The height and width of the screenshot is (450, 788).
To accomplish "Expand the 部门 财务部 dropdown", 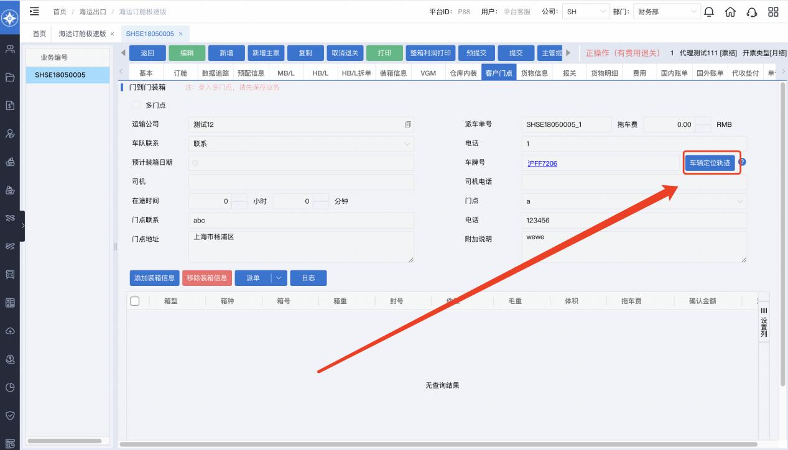I will click(x=666, y=12).
